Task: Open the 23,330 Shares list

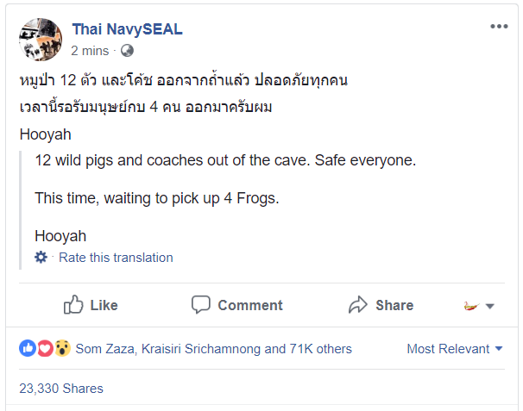Action: coord(60,389)
